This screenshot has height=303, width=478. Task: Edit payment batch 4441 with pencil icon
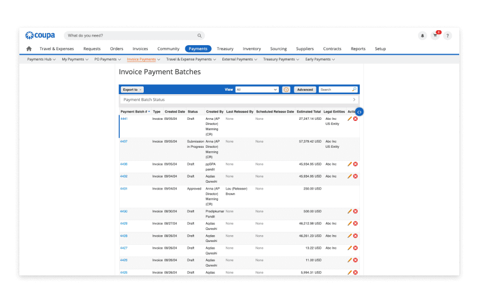(350, 119)
